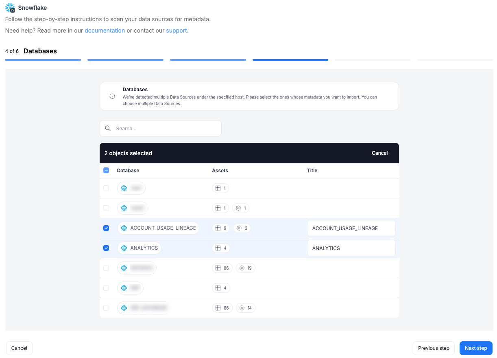Click the magnifier icon in the search box
The image size is (497, 358).
coord(108,128)
